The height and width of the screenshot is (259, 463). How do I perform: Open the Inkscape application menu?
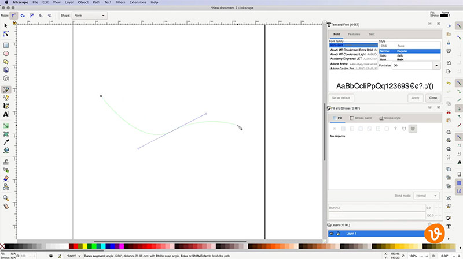point(20,2)
